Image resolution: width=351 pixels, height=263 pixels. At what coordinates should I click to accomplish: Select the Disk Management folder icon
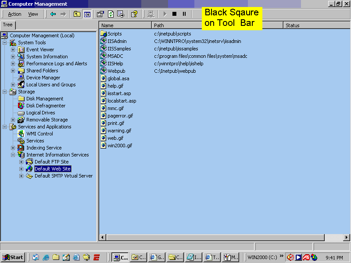[21, 99]
